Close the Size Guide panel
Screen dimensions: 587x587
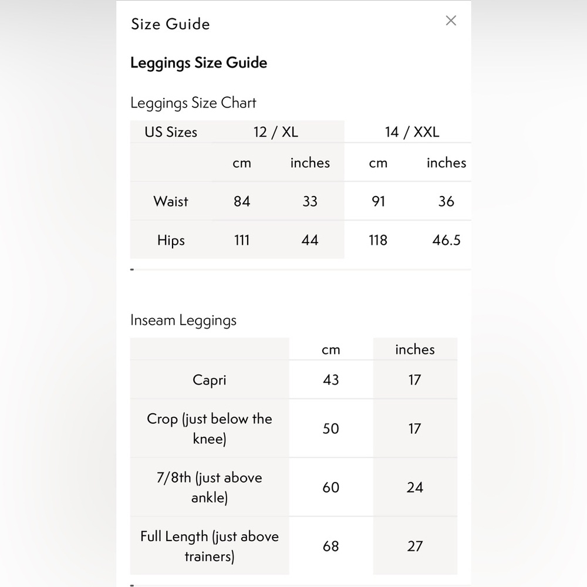coord(451,21)
